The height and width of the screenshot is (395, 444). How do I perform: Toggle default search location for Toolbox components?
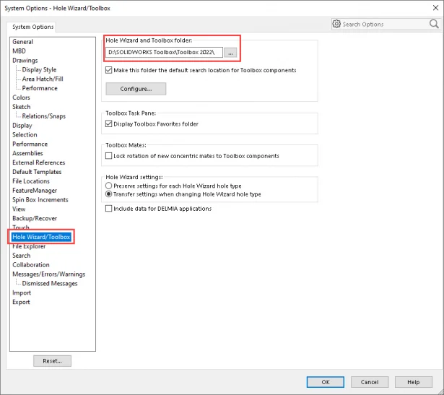click(109, 71)
